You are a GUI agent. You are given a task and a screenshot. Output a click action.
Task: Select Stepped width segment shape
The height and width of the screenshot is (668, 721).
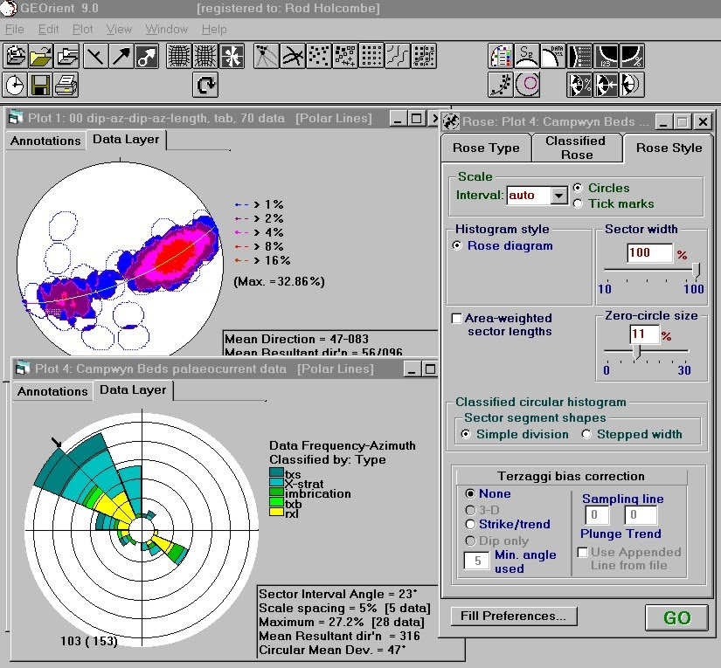586,434
